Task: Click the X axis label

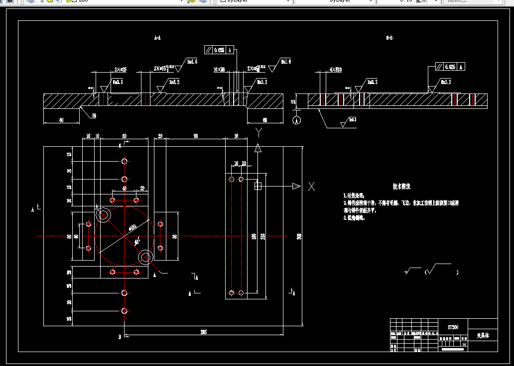Action: point(311,186)
